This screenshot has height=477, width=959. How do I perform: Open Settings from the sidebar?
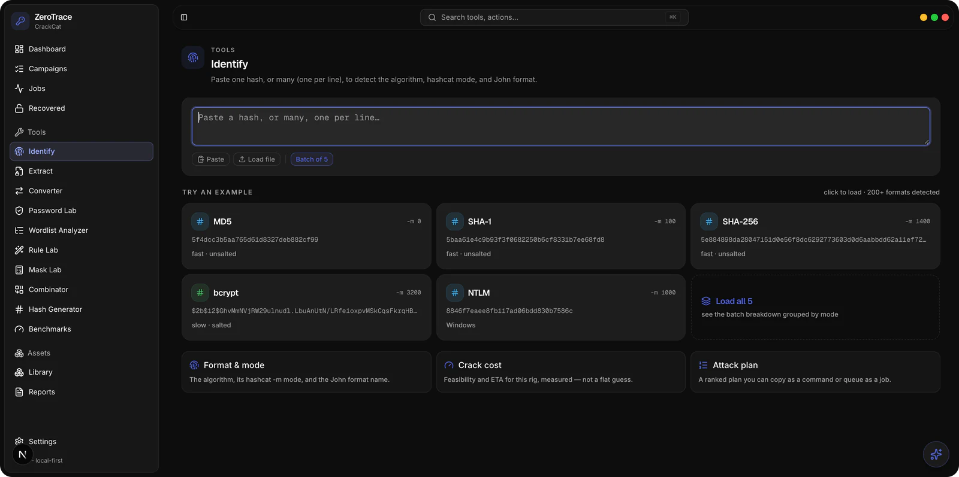coord(82,442)
